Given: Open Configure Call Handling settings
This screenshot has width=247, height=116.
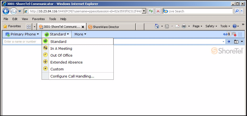Looking at the screenshot, I should 78,76.
